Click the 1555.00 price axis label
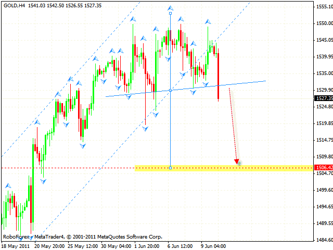Viewport: 333px width, 250px height. (323, 7)
